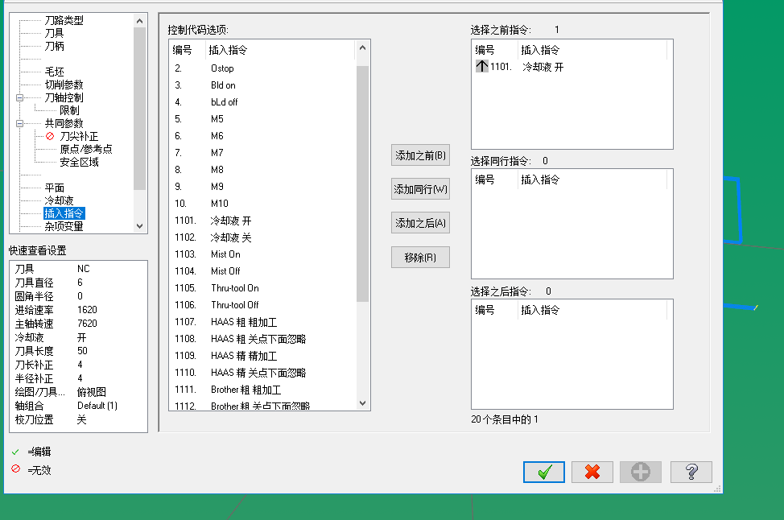Select code 2 Ostop row
This screenshot has width=784, height=520.
[x=262, y=68]
